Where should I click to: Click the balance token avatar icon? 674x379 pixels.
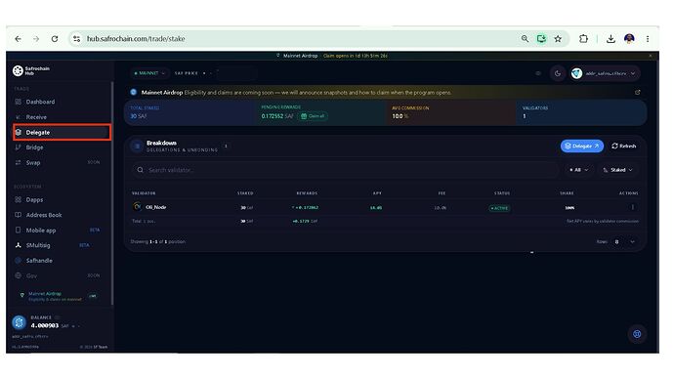click(19, 321)
